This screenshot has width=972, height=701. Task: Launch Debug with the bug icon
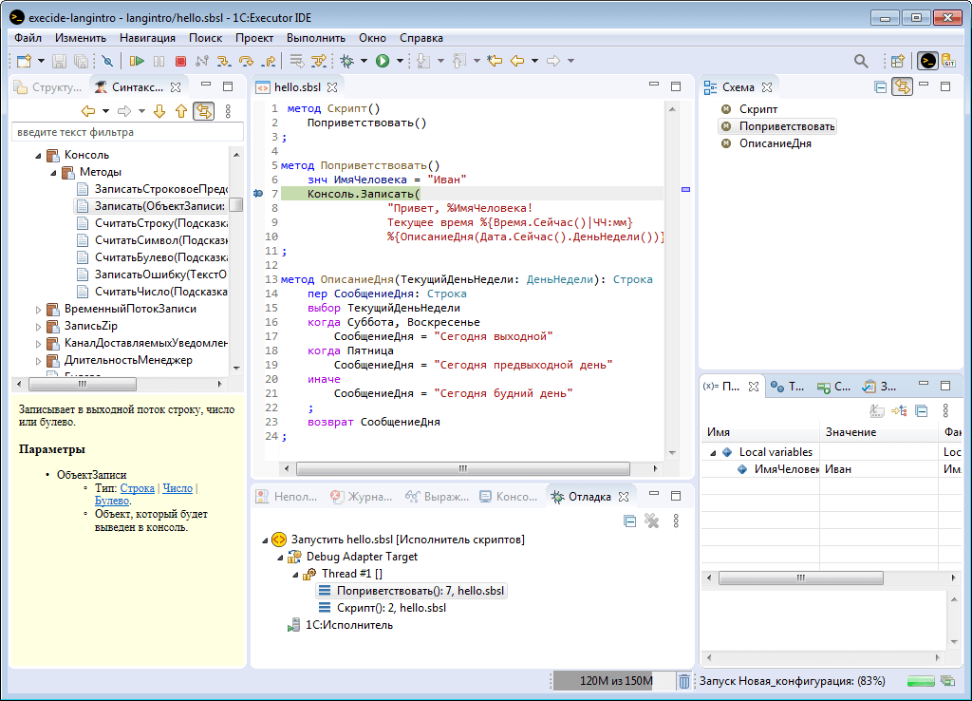click(x=346, y=61)
